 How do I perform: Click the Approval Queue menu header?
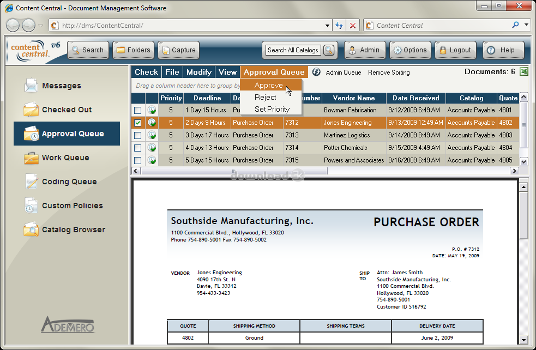tap(274, 72)
